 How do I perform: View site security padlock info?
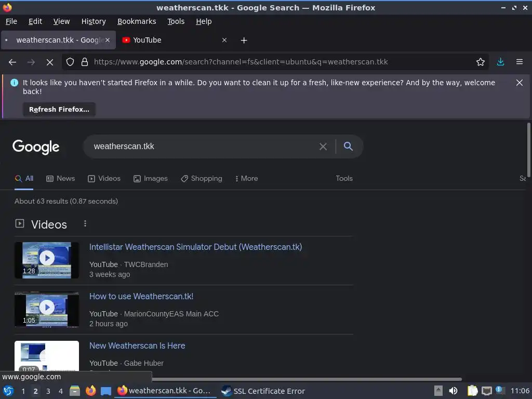[x=85, y=62]
